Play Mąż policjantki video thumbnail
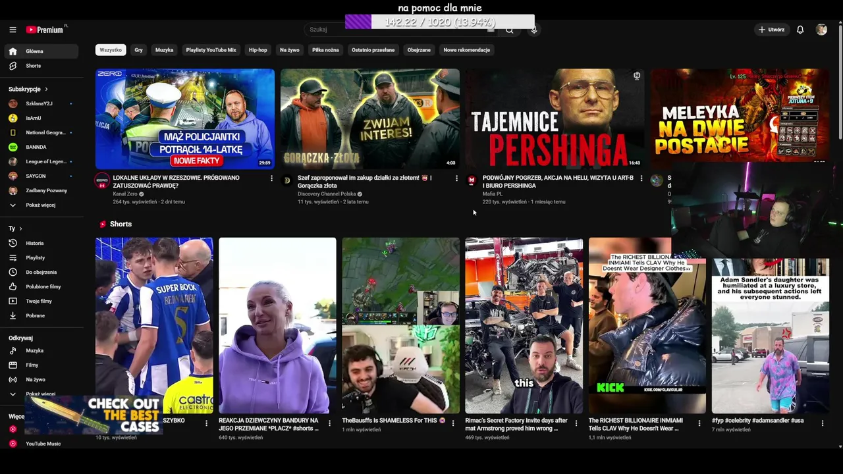 185,118
